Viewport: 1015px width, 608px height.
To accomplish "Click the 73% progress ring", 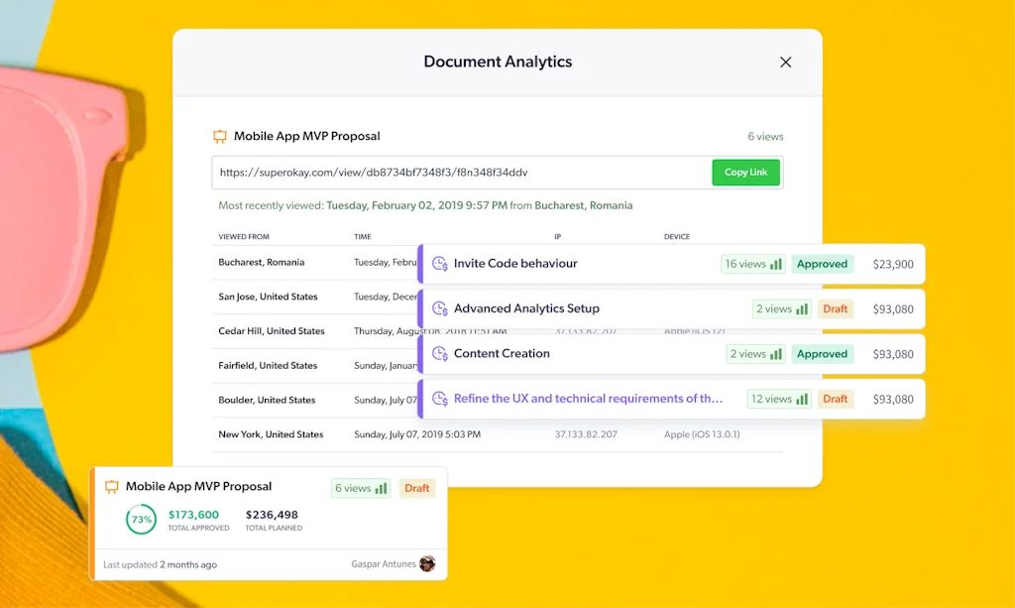I will pos(141,520).
